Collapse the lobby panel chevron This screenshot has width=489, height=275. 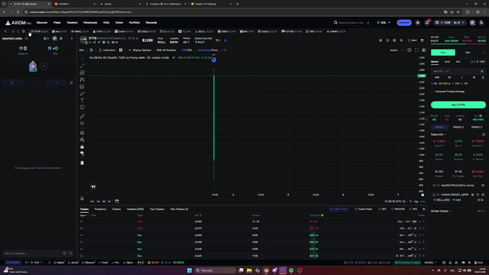(71, 82)
